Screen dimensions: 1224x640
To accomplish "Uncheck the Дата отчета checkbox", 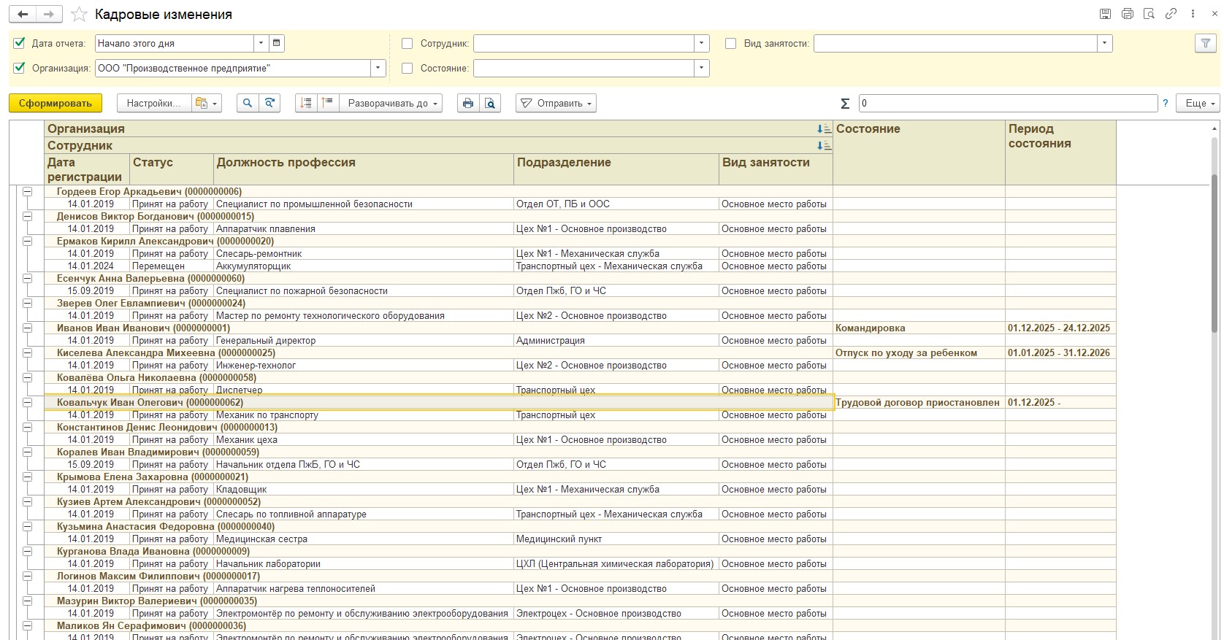I will [x=20, y=44].
